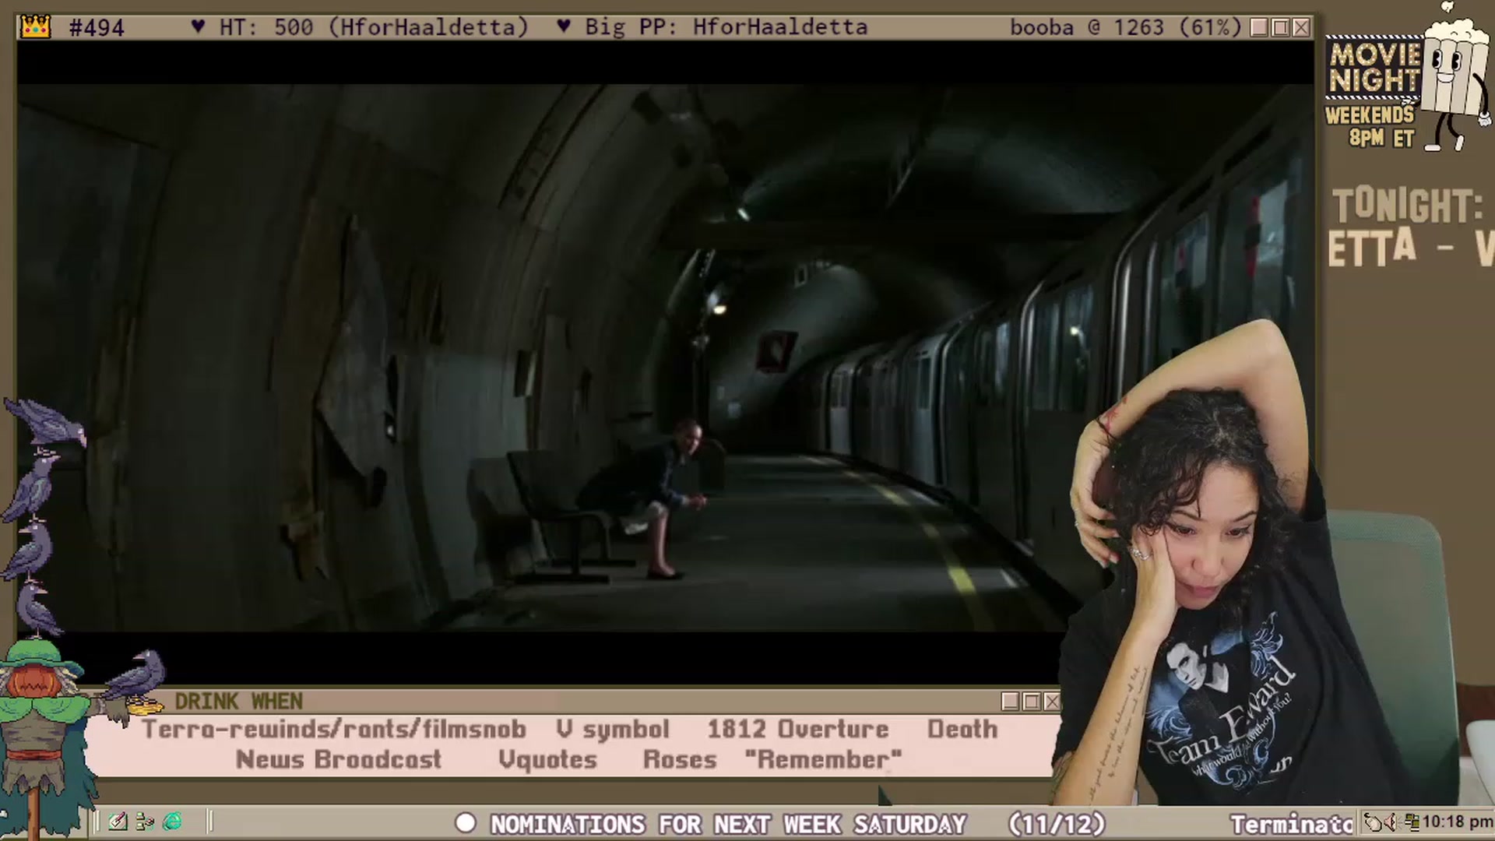Click the #494 counter text
1495x841 pixels.
point(97,28)
